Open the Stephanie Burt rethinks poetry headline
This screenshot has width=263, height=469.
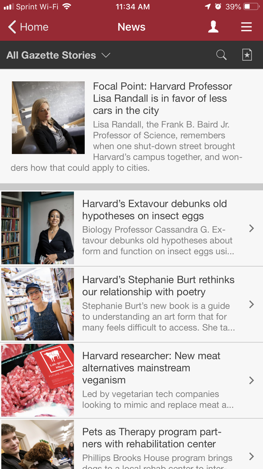[x=158, y=286]
